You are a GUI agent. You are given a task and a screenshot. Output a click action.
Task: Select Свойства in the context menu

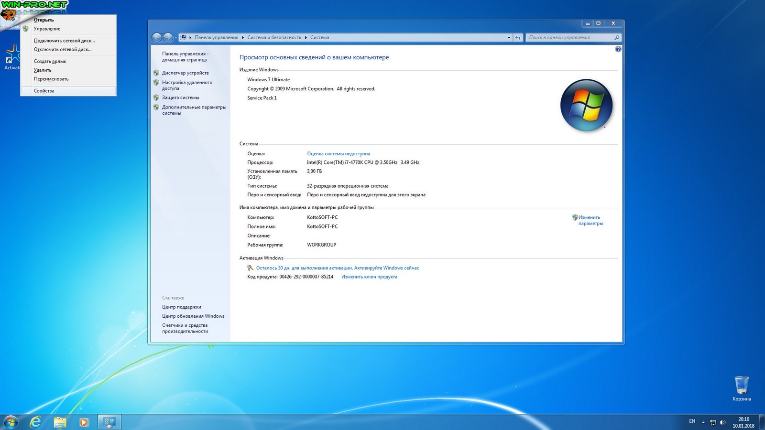[x=44, y=91]
